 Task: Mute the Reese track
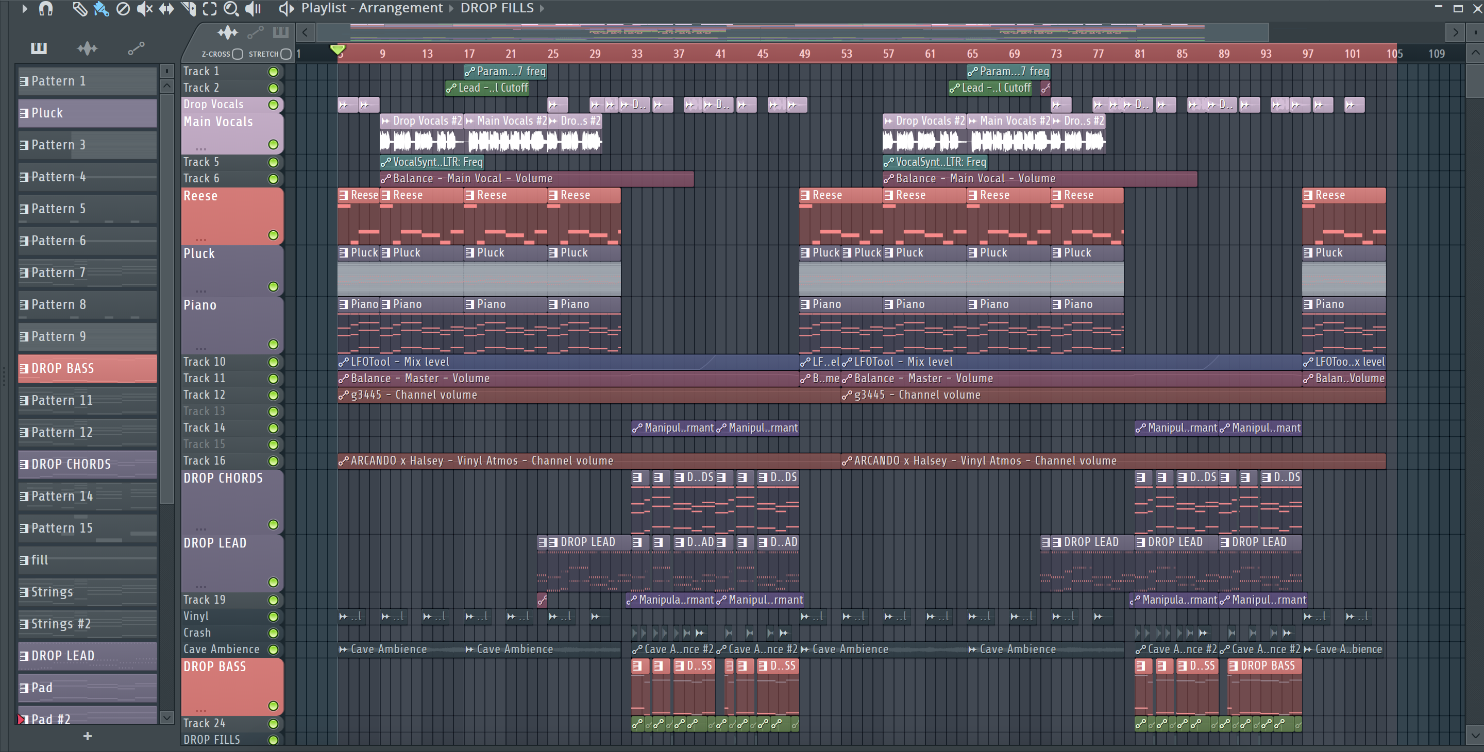pos(273,235)
